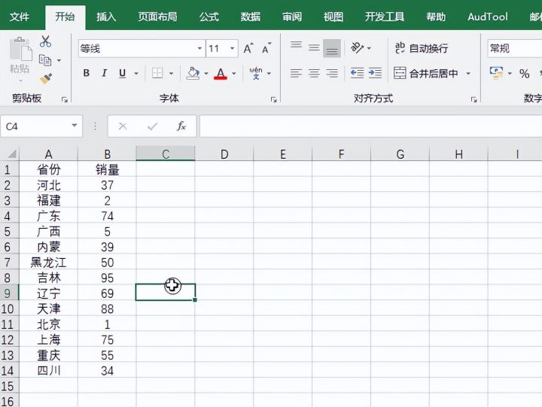542x407 pixels.
Task: Align text right
Action: coord(332,73)
